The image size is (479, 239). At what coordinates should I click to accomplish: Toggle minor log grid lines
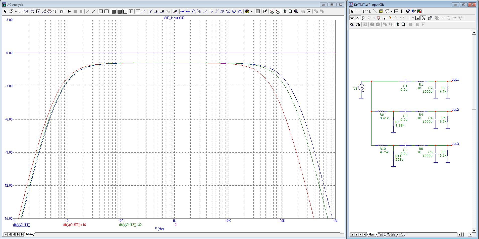click(x=125, y=11)
